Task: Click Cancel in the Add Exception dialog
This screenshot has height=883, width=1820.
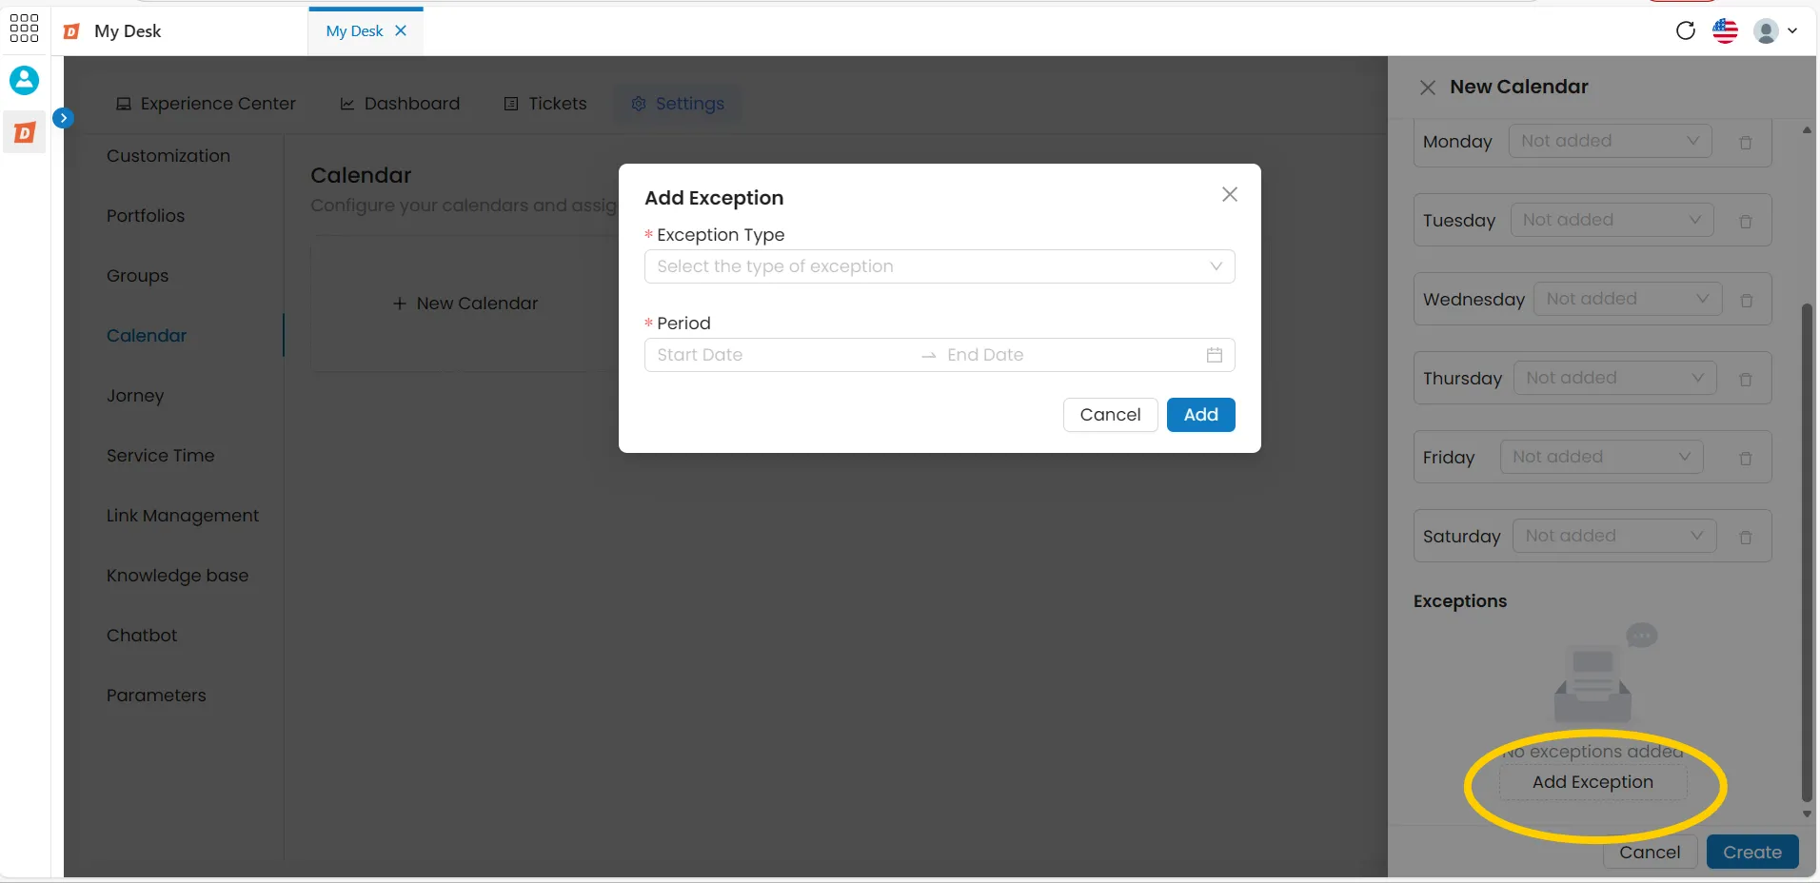Action: [x=1110, y=415]
